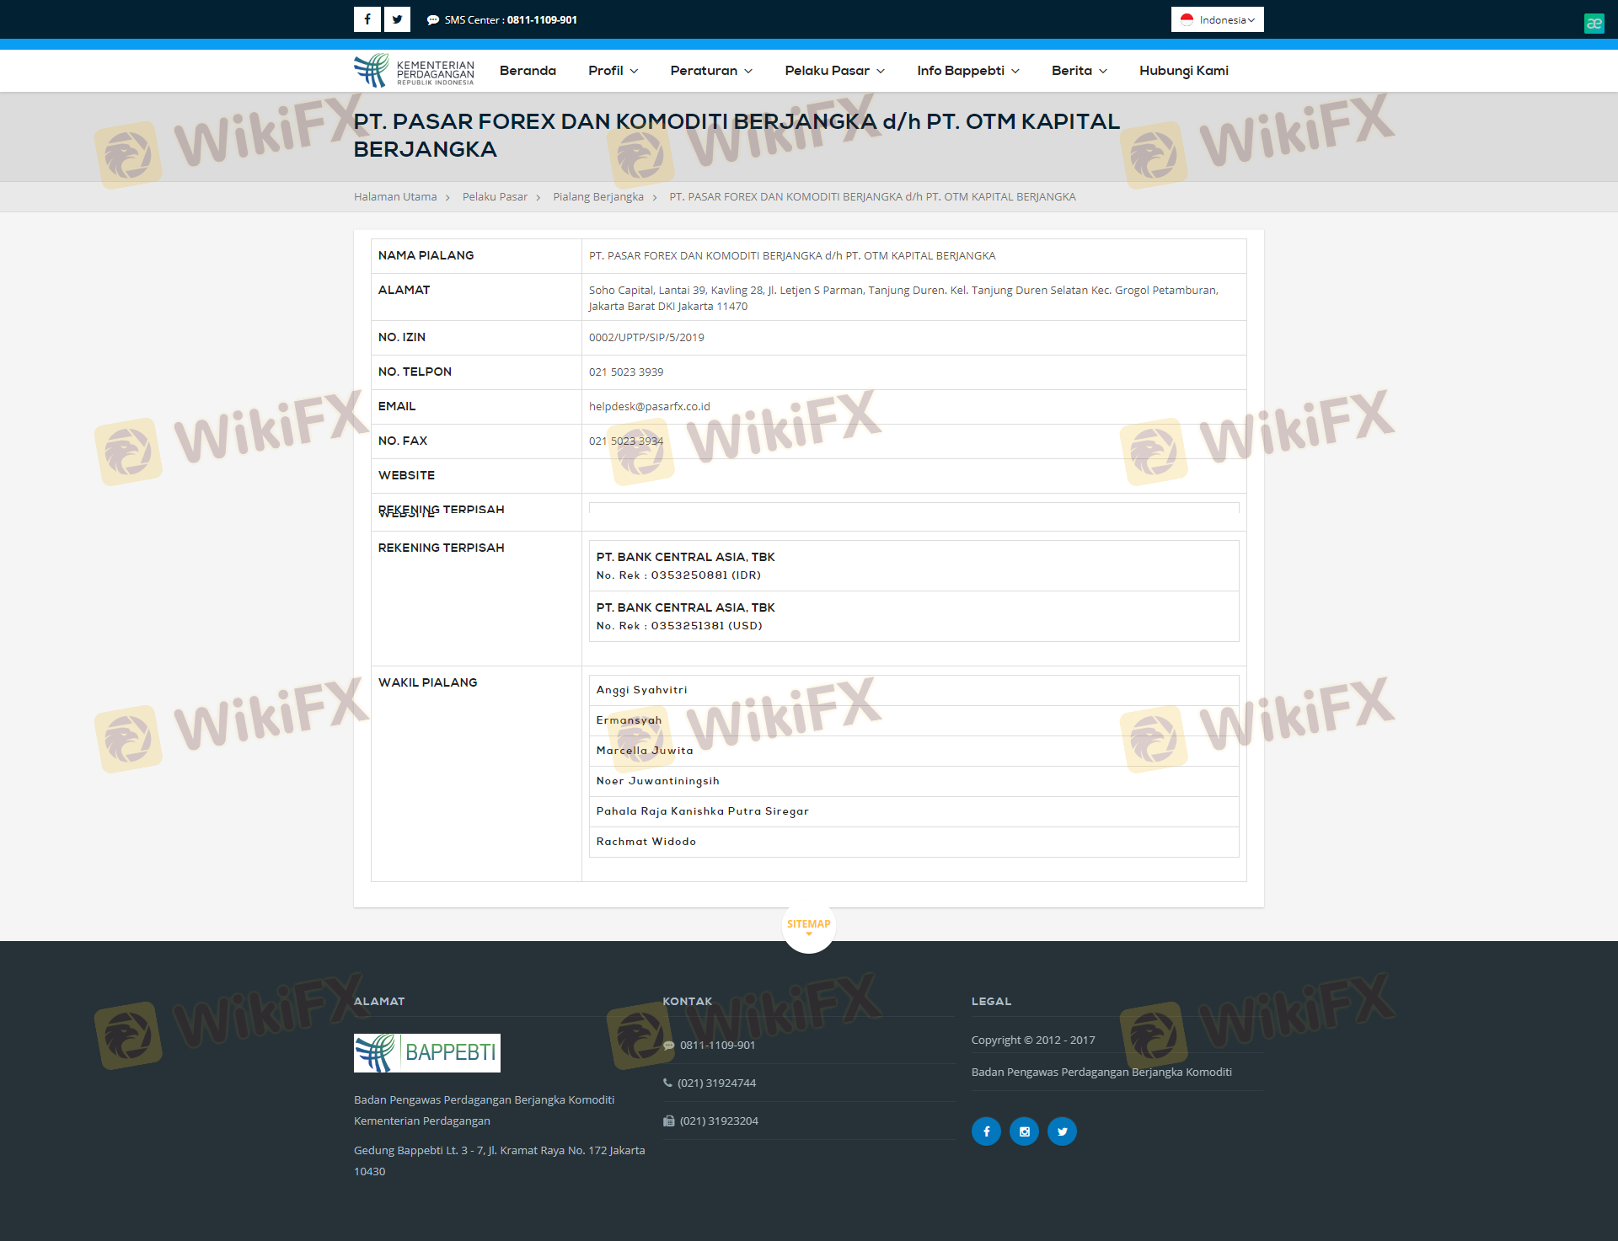Open the footer Instagram circle icon
The image size is (1618, 1241).
point(1024,1131)
